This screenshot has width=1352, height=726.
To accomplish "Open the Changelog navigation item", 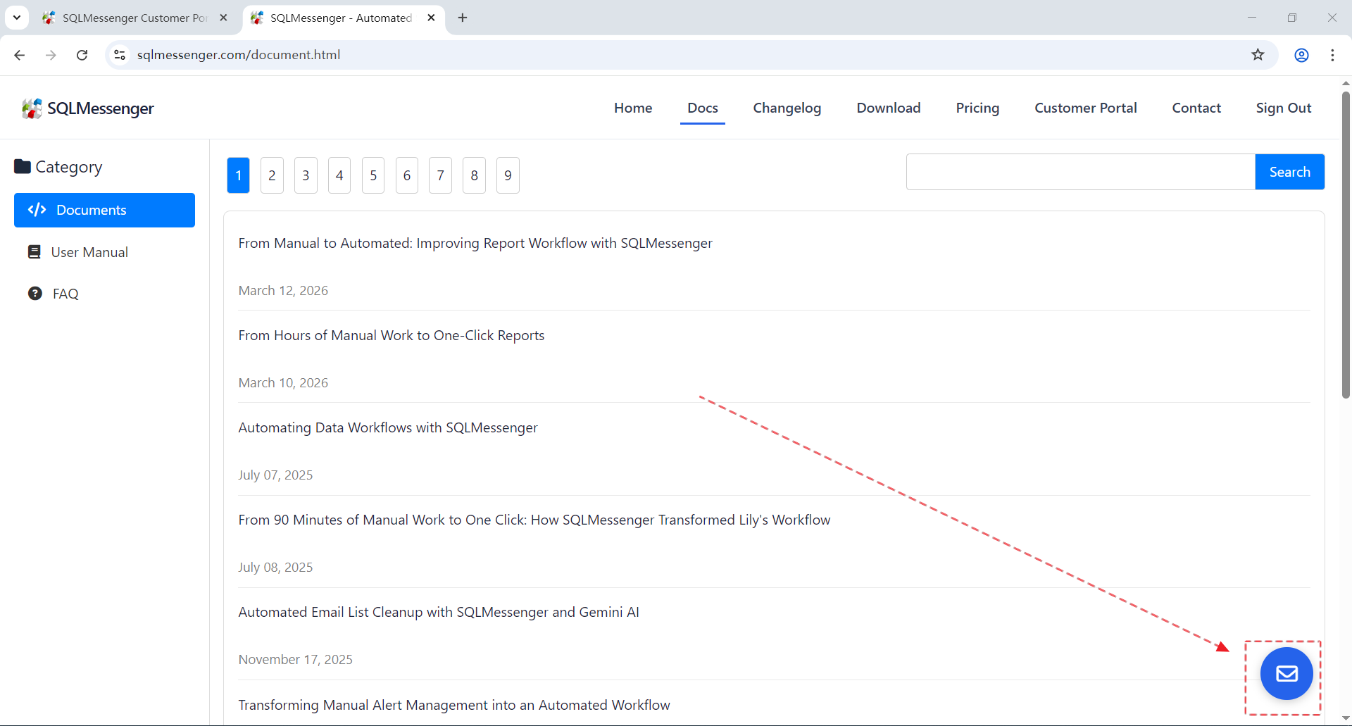I will (787, 108).
